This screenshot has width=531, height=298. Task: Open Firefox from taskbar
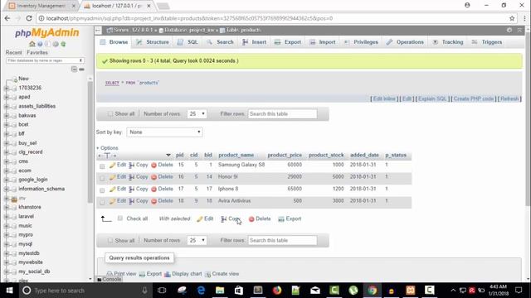(x=277, y=291)
